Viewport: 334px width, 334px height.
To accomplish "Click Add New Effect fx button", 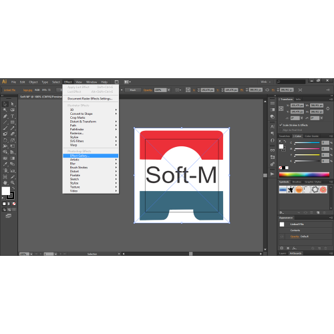I will pos(295,248).
